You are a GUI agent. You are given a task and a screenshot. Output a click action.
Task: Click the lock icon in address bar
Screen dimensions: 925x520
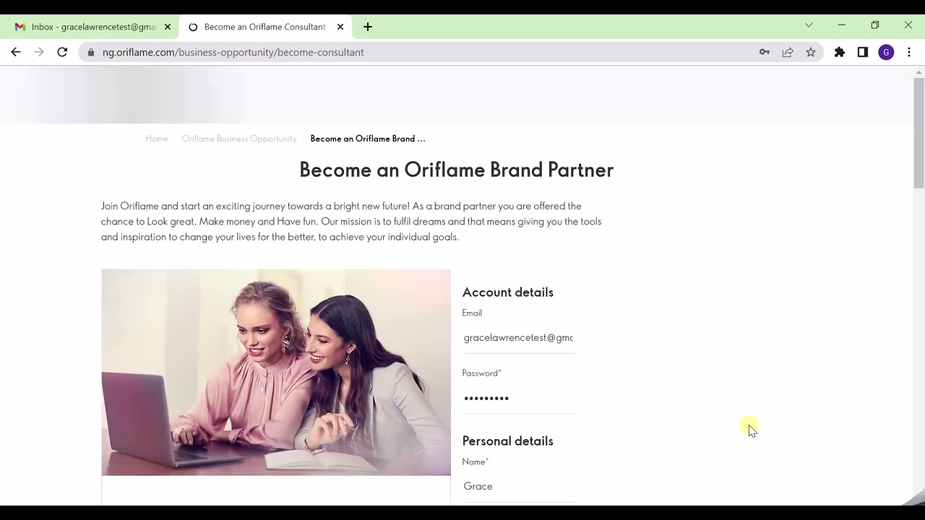point(91,52)
